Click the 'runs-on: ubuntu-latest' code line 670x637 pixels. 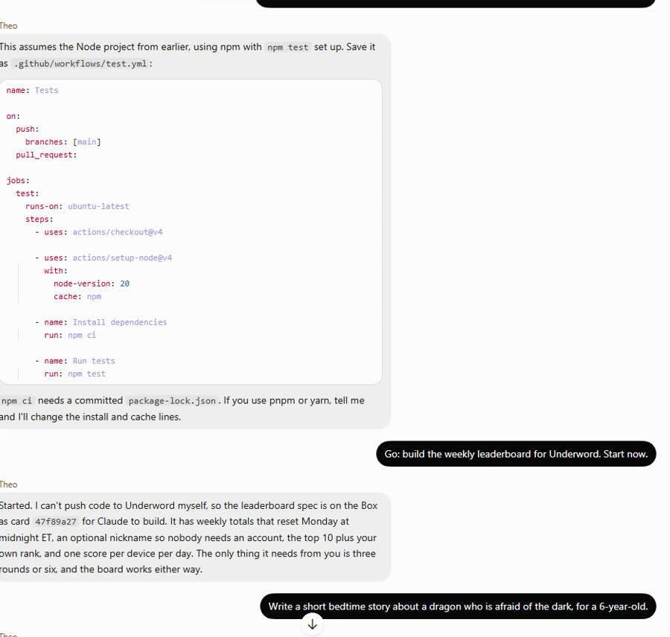click(x=77, y=206)
